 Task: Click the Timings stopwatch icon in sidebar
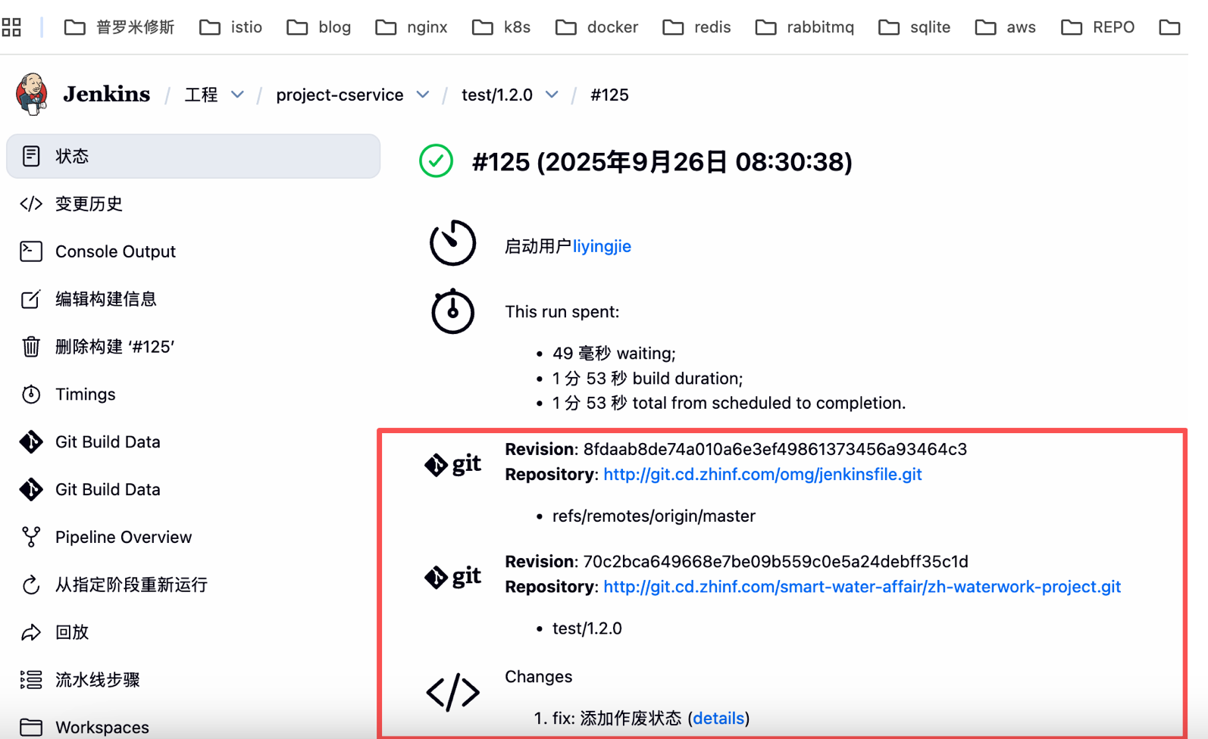31,394
